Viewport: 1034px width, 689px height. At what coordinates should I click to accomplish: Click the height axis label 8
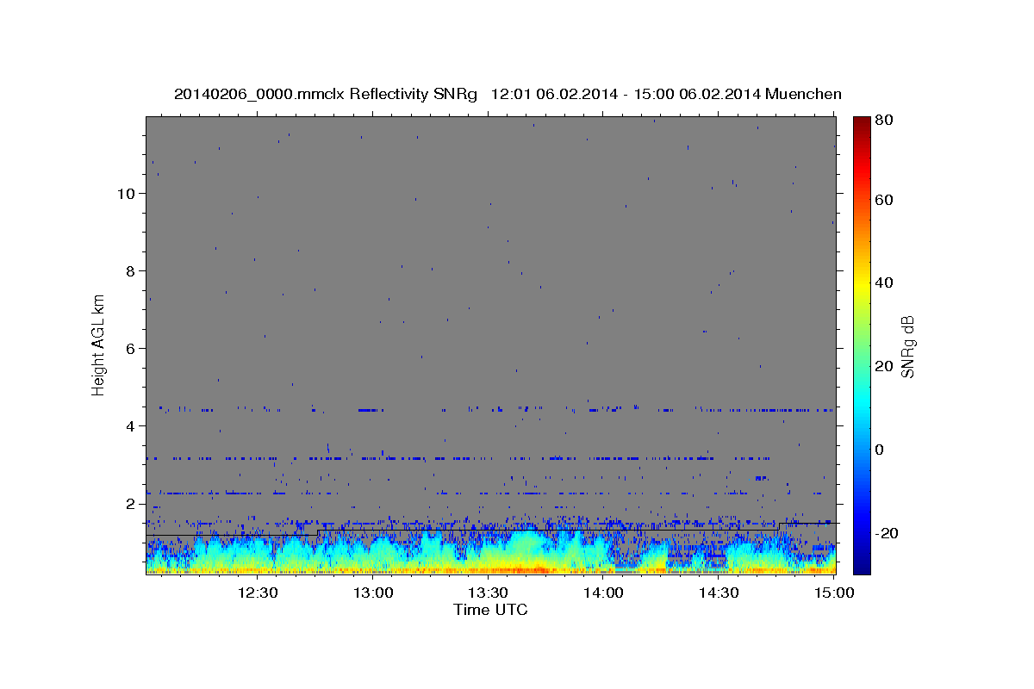(131, 271)
